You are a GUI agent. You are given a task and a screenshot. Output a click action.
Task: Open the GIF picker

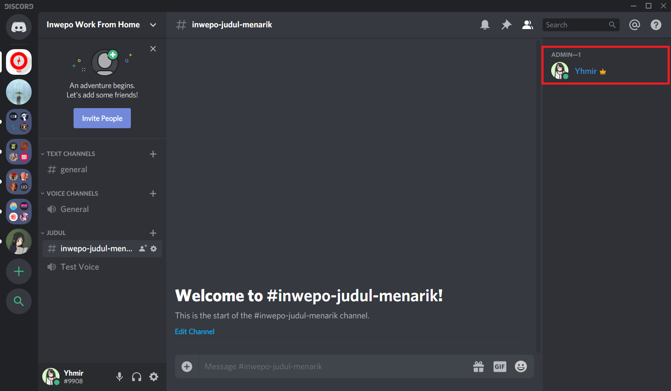point(500,367)
